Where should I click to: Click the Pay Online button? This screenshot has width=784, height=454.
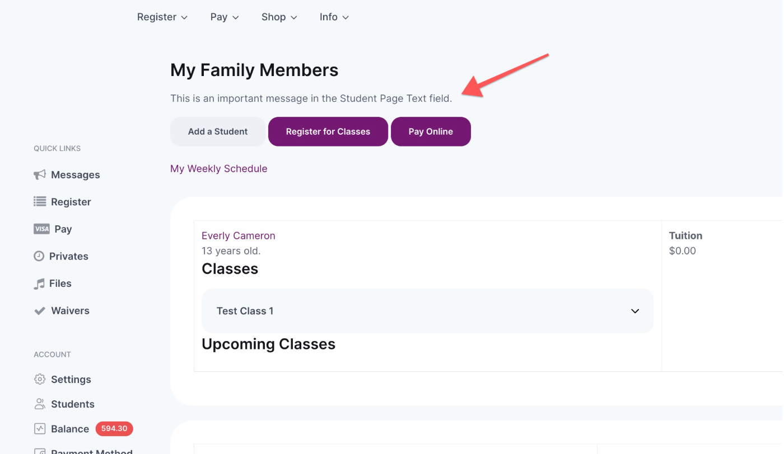(431, 131)
